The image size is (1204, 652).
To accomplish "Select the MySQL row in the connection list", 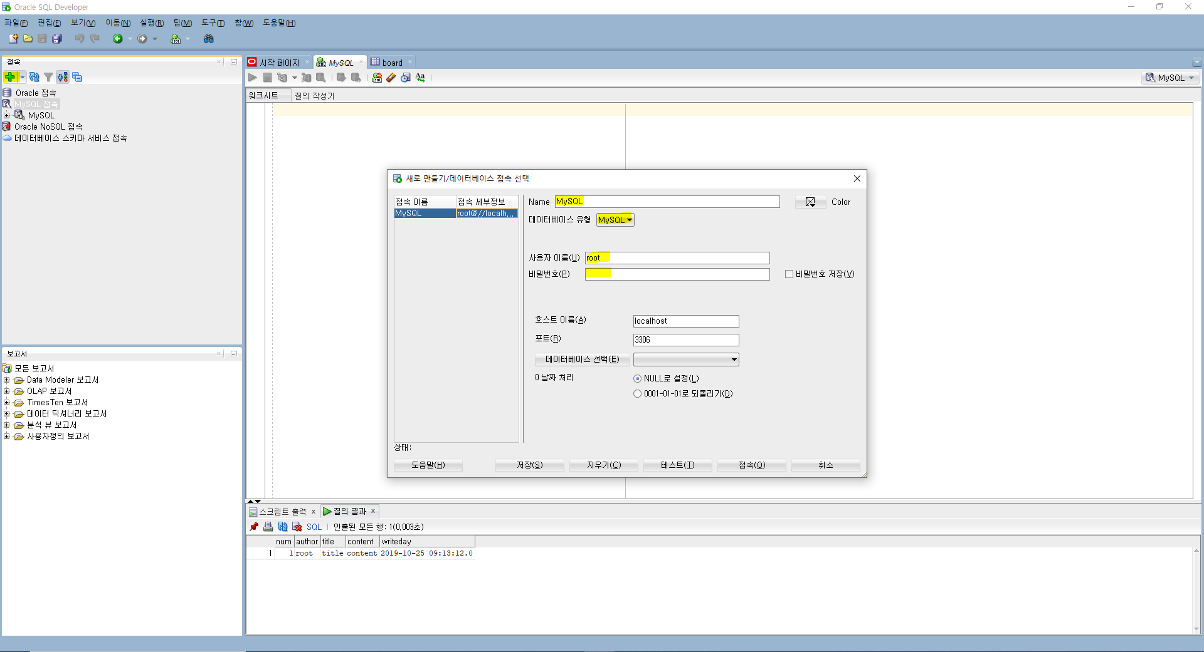I will [x=456, y=214].
